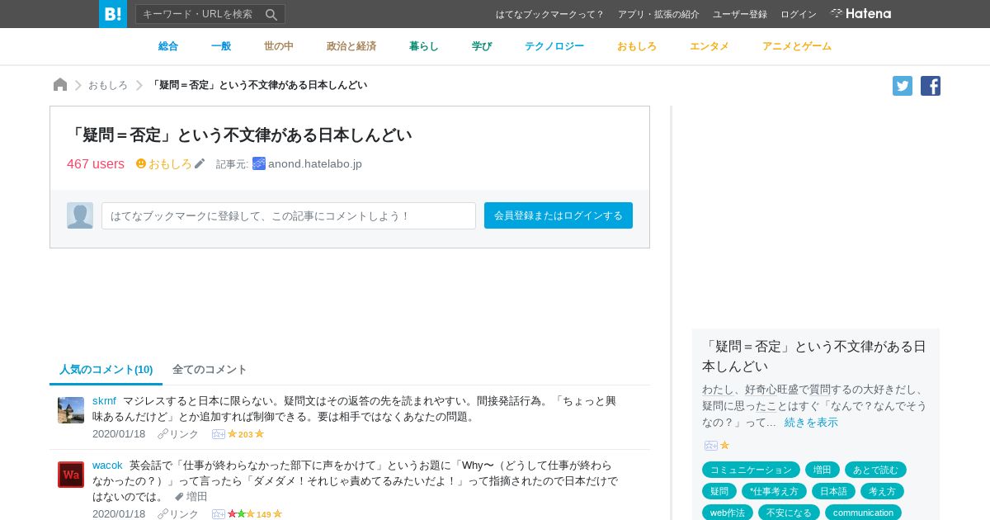990x520 pixels.
Task: Go to the home breadcrumb icon
Action: coord(60,85)
